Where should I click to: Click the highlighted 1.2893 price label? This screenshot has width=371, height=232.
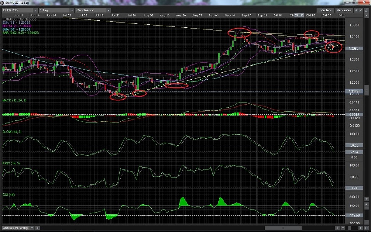pyautogui.click(x=354, y=48)
